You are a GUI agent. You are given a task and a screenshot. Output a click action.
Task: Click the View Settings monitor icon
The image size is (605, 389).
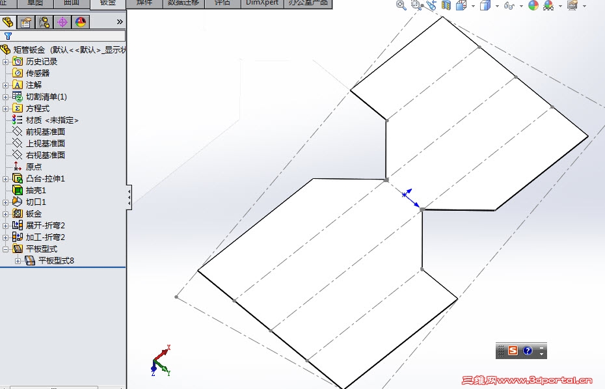coord(572,5)
